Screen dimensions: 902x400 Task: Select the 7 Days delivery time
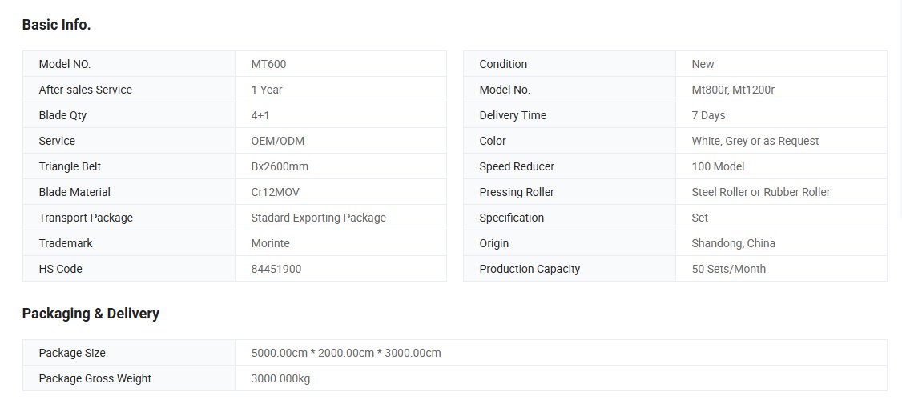point(708,115)
